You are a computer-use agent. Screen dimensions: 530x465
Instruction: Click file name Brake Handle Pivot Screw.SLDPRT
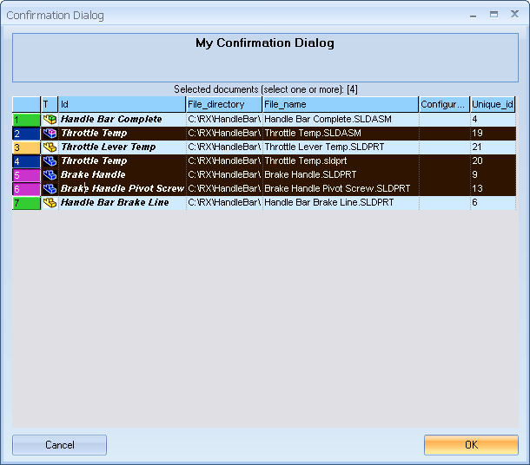click(x=337, y=188)
